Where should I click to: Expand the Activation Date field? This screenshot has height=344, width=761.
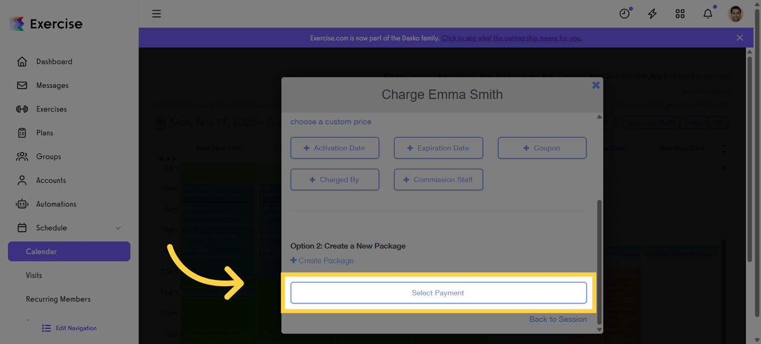(x=334, y=148)
